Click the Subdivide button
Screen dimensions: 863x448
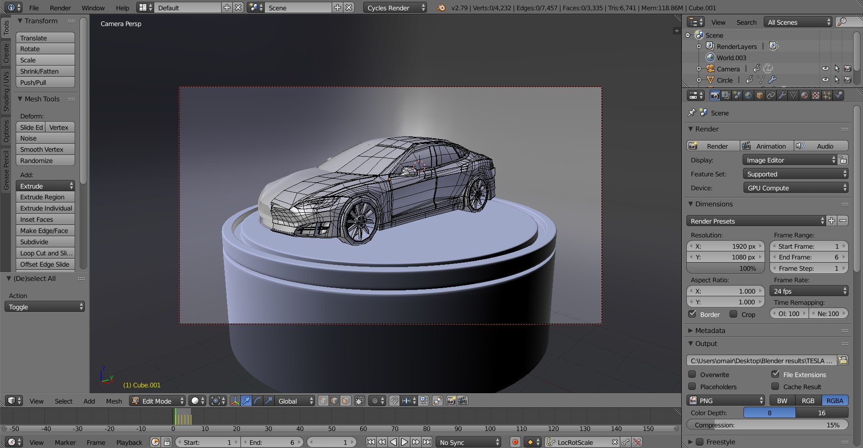[45, 242]
